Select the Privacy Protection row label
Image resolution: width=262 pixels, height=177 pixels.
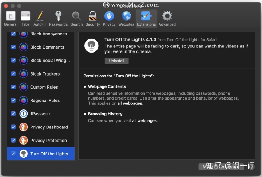(48, 140)
